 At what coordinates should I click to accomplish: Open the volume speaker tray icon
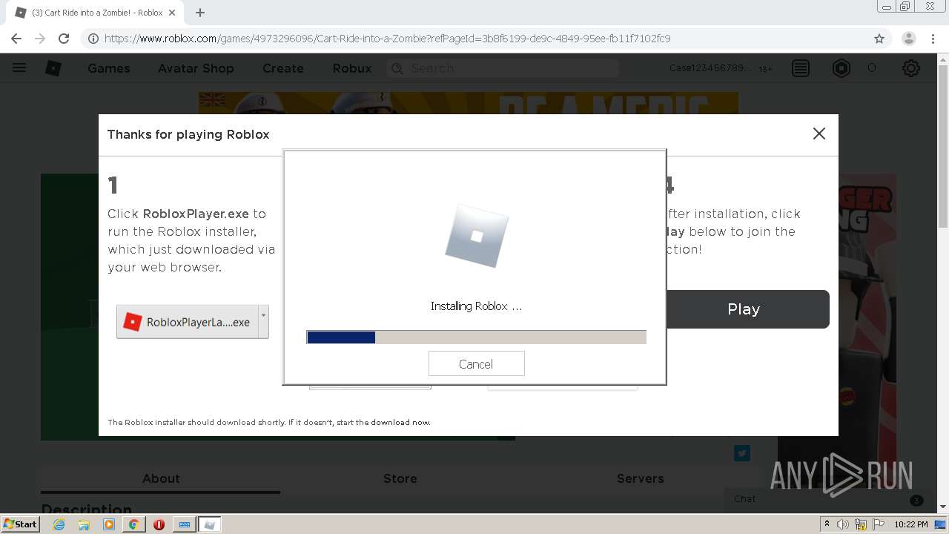[843, 524]
